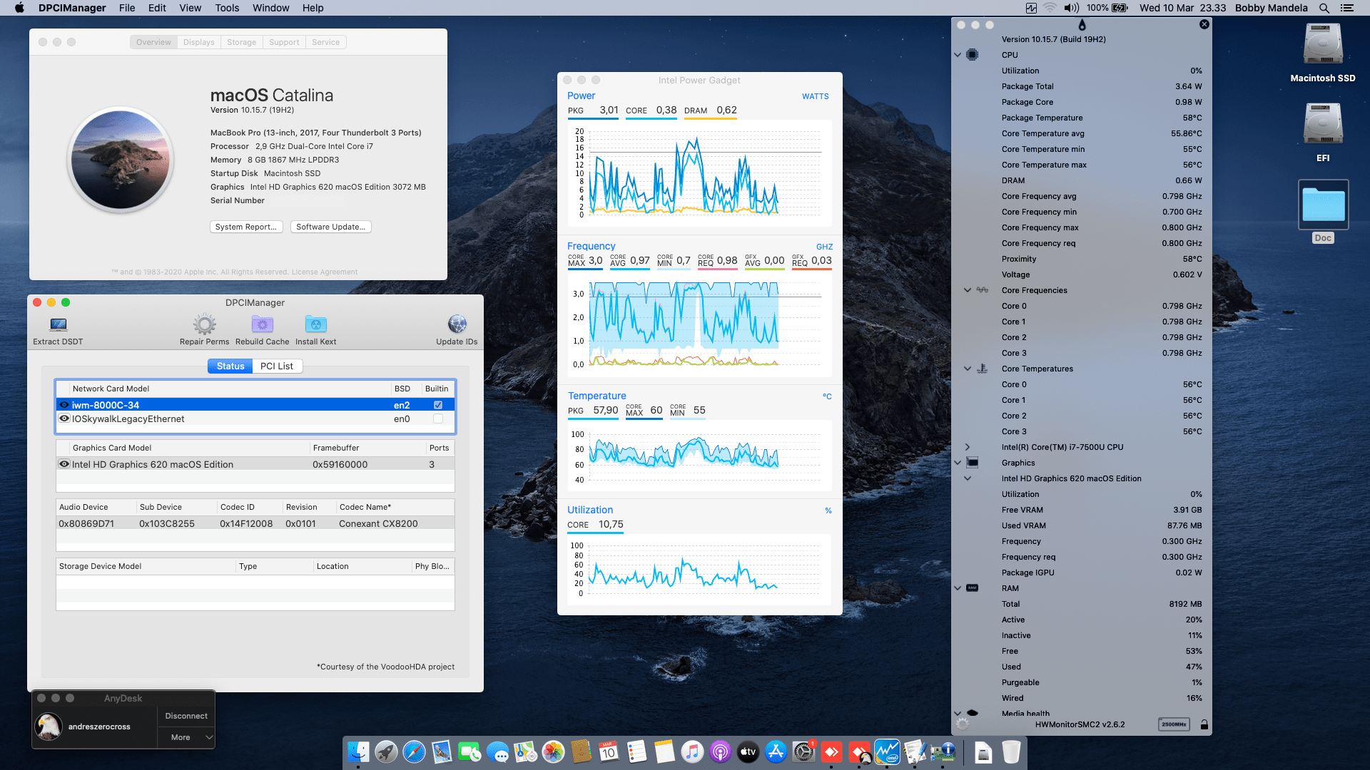Screen dimensions: 1370x770
Task: Open Photos from the Dock
Action: (553, 751)
